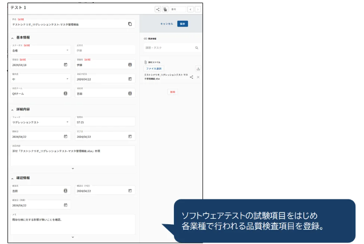
Task: Open team picker icon in QAチーム field
Action: coord(65,93)
